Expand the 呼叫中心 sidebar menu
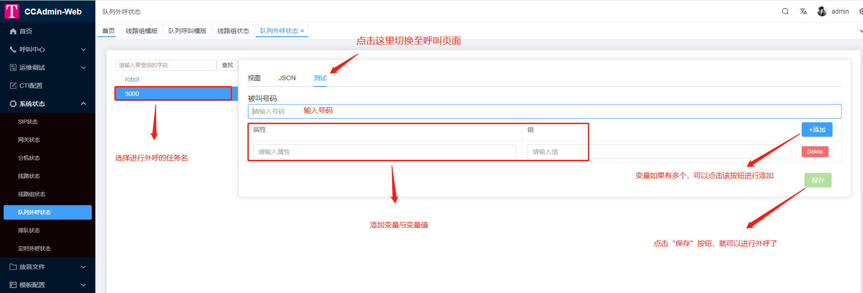 (x=48, y=49)
